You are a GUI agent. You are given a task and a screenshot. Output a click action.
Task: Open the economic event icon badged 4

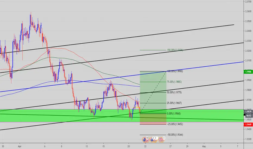[x=162, y=140]
